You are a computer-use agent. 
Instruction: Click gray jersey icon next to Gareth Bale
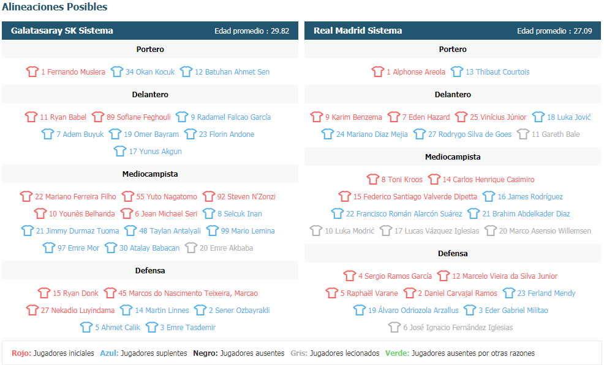(x=523, y=134)
